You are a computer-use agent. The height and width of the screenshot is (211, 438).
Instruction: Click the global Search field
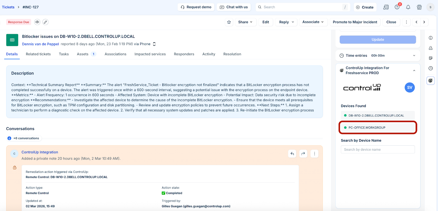pos(303,7)
